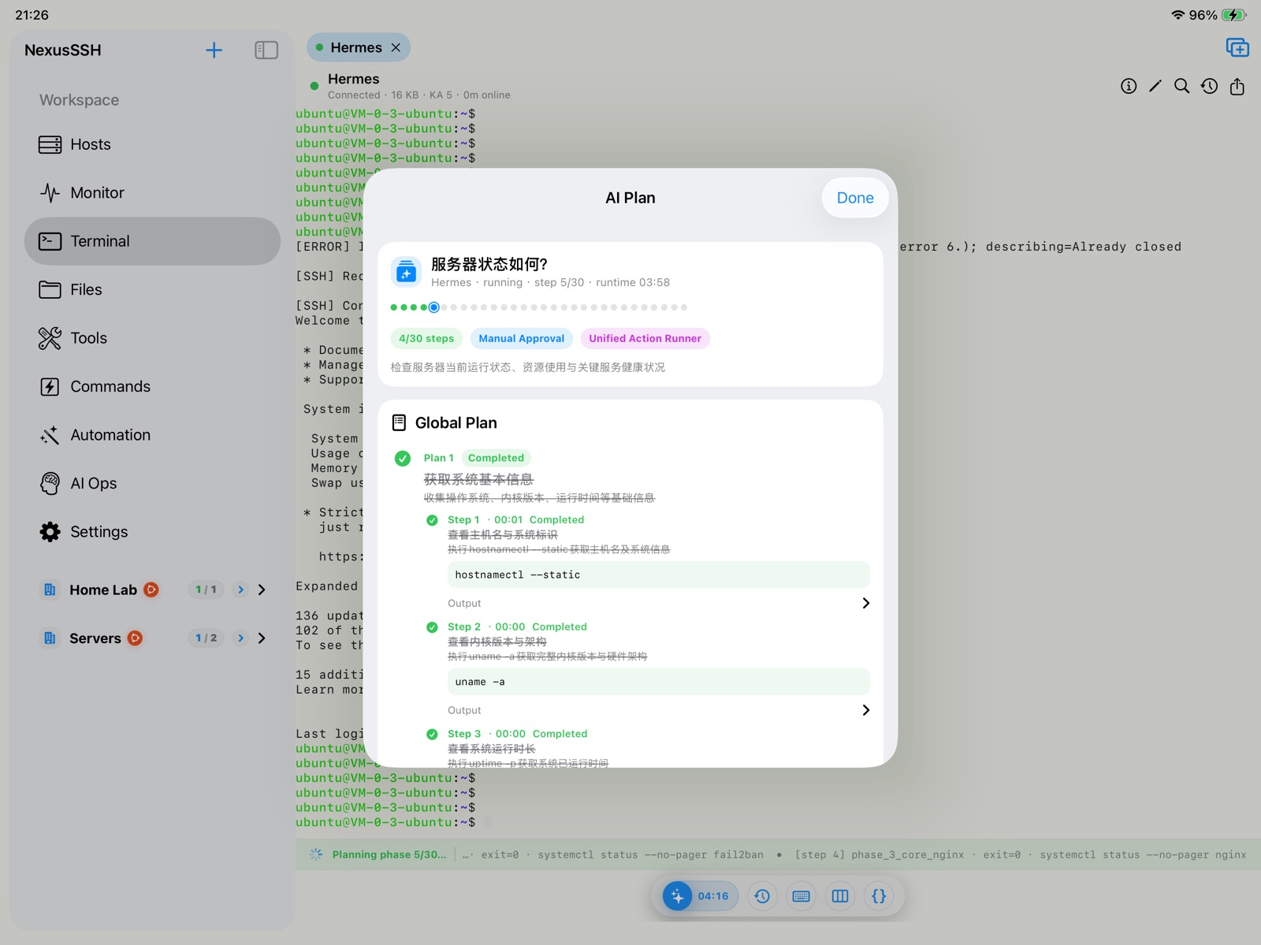Show session info icon
Image resolution: width=1261 pixels, height=945 pixels.
pos(1129,87)
